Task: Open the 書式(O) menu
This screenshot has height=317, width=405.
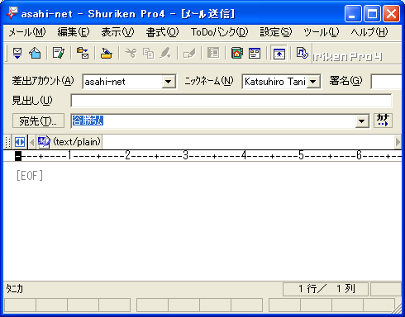Action: coord(162,32)
